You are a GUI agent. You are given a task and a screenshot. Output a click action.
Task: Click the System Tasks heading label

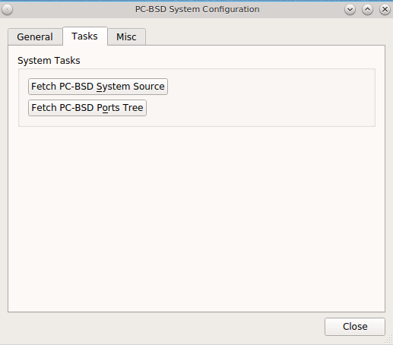pyautogui.click(x=49, y=61)
